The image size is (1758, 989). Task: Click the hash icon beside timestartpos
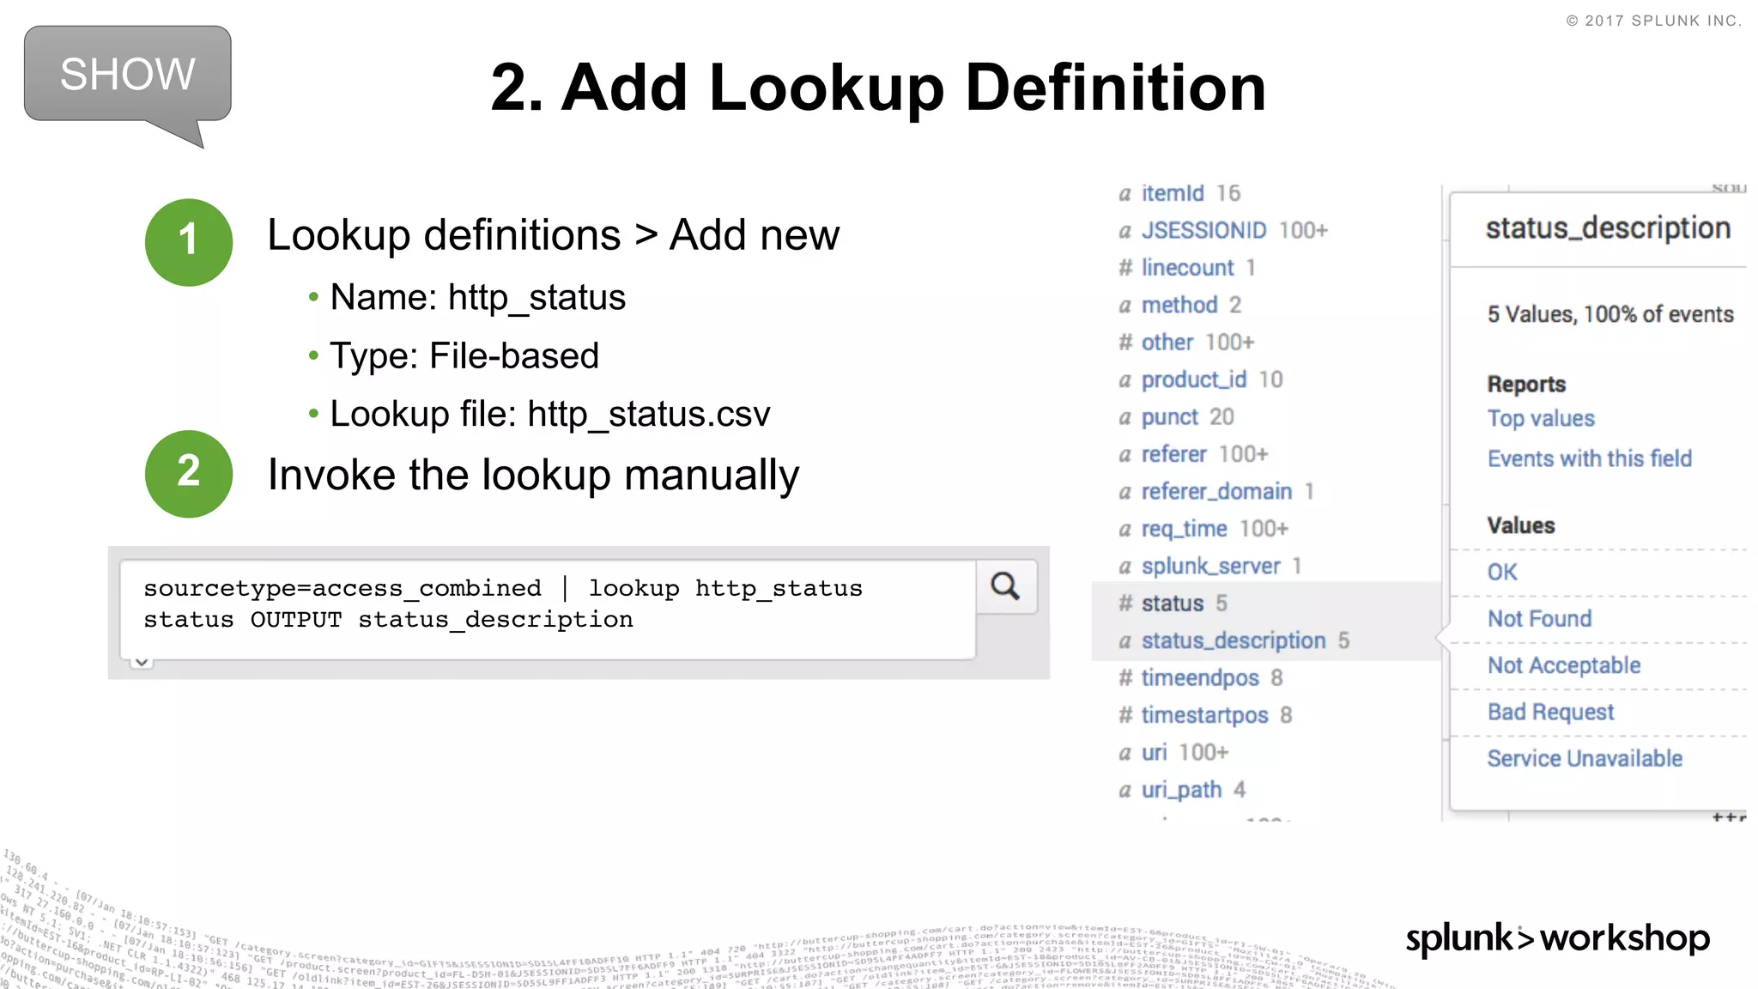[x=1125, y=715]
